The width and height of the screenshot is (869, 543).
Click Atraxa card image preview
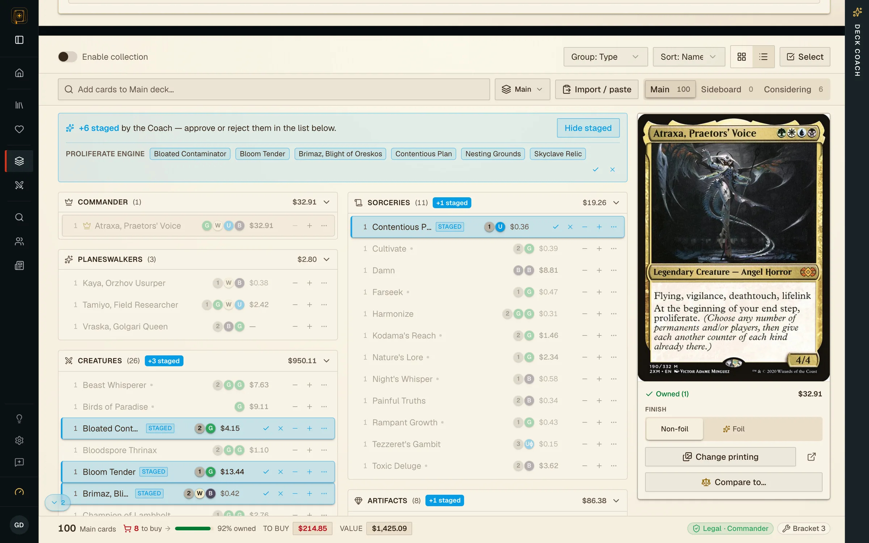point(734,247)
